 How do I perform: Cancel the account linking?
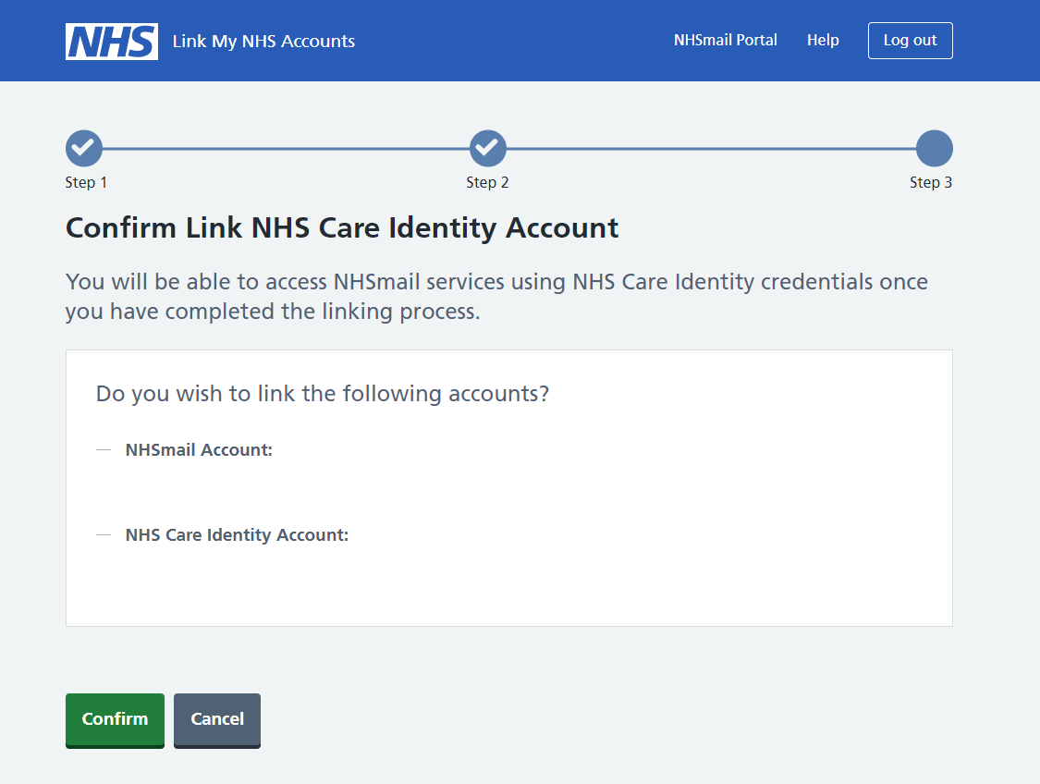(x=217, y=719)
